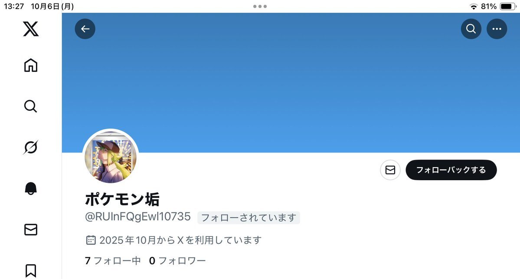Viewport: 520px width, 279px height.
Task: Open the 7 フォロー中 list
Action: coord(113,261)
